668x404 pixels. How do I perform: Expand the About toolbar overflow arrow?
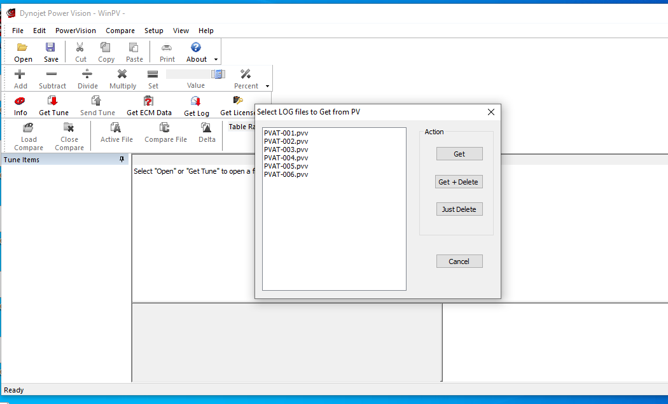(x=216, y=60)
